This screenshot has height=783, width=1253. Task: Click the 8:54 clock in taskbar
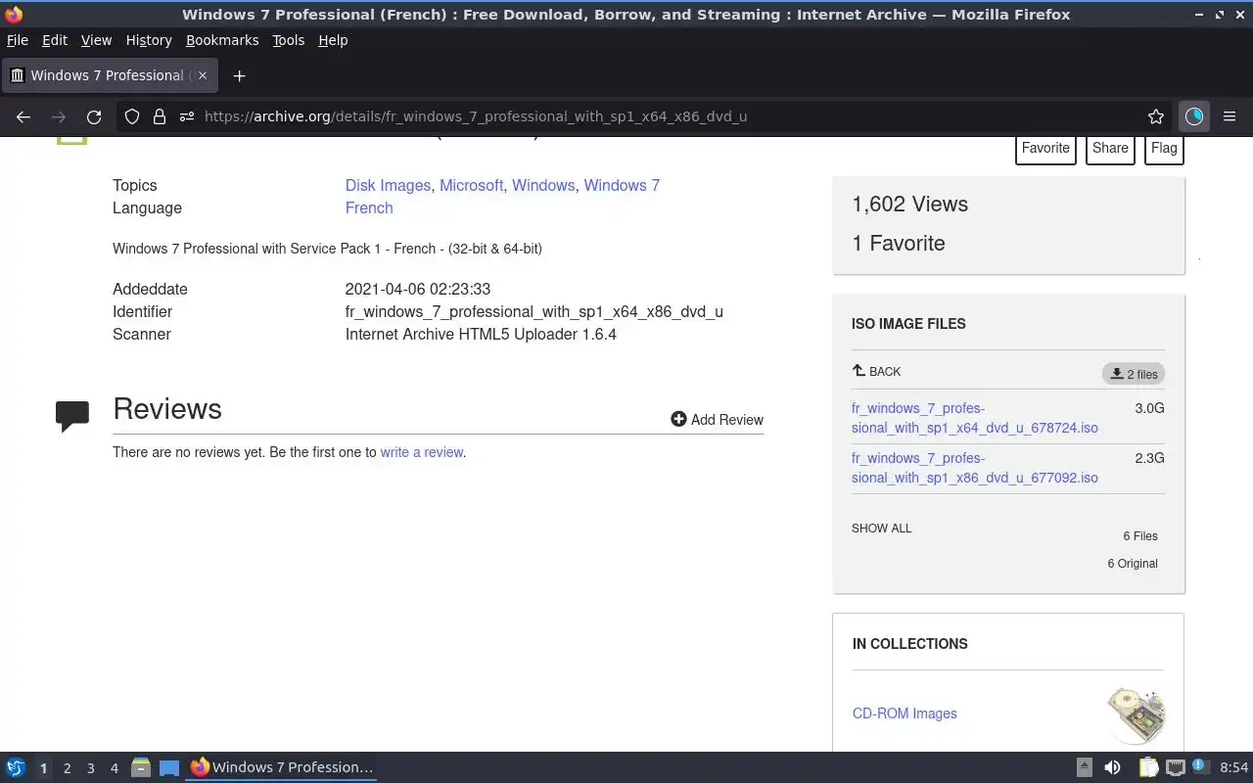pyautogui.click(x=1233, y=767)
